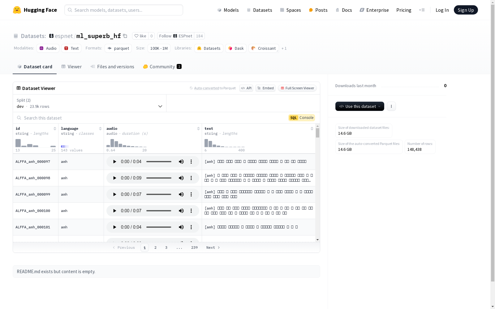Seek audio progress bar of ALFFA_amh_000101
Image resolution: width=495 pixels, height=309 pixels.
coord(159,227)
